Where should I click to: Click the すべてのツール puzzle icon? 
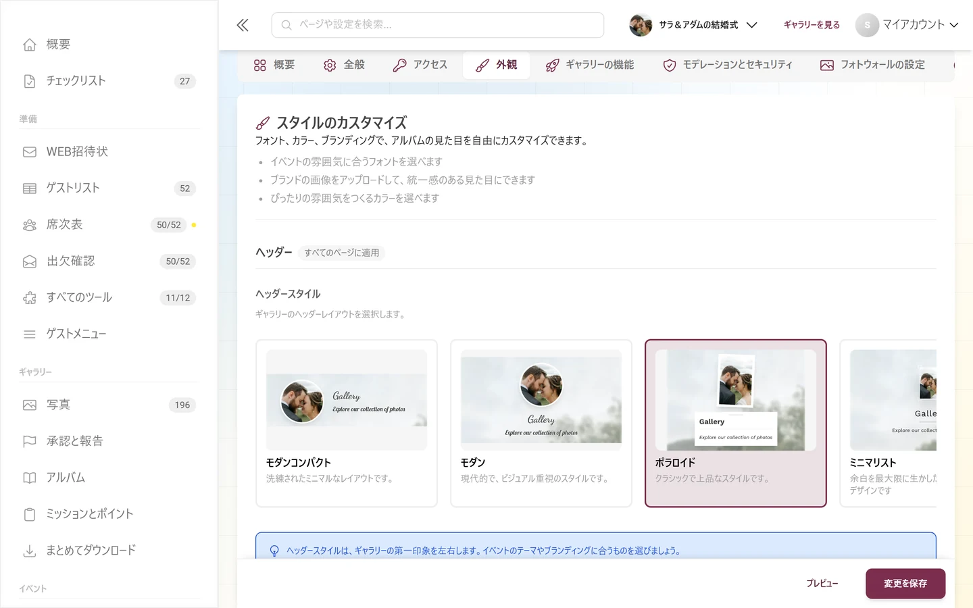click(30, 298)
